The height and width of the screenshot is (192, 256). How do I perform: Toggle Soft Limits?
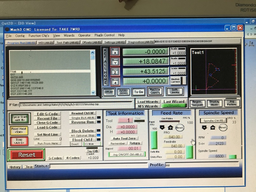175,91
